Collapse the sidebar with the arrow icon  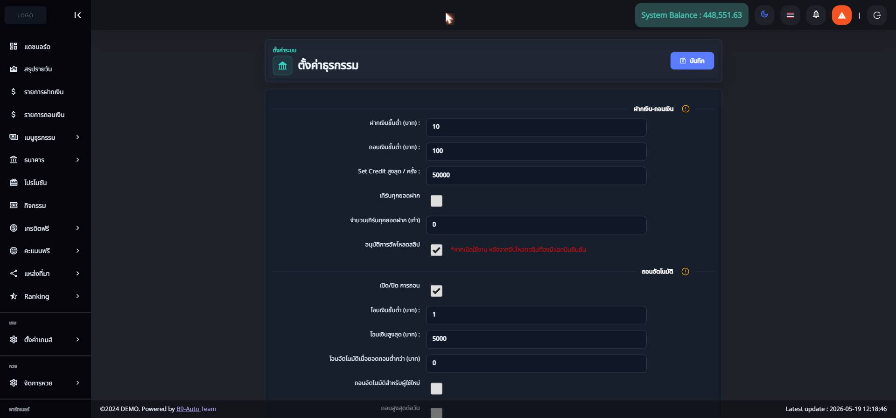(77, 15)
